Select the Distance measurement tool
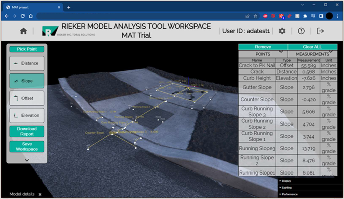This screenshot has height=199, width=344. pyautogui.click(x=27, y=63)
